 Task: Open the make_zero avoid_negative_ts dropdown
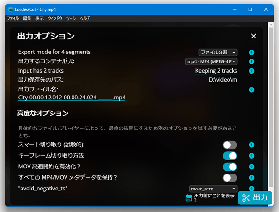pyautogui.click(x=213, y=189)
